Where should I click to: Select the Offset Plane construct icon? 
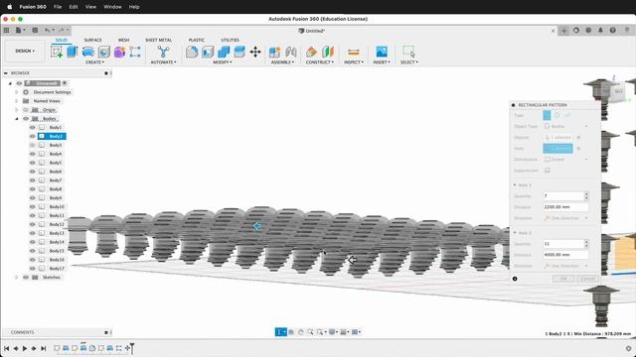point(311,52)
